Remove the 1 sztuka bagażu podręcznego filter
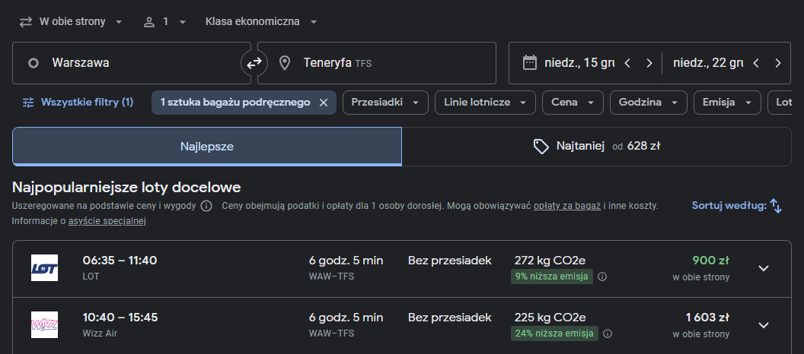Screen dimensions: 804x354 click(x=324, y=103)
